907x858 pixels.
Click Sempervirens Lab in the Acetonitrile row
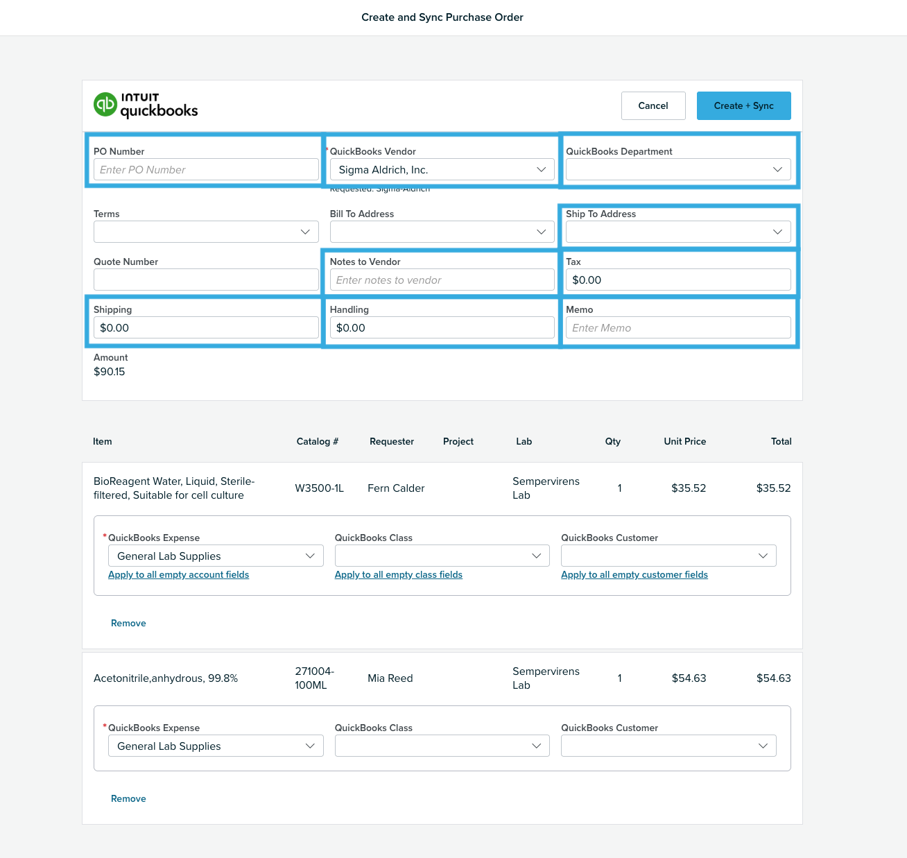pyautogui.click(x=546, y=678)
